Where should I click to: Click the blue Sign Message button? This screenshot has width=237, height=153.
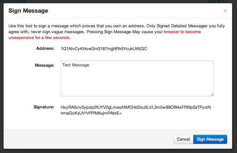click(x=210, y=139)
